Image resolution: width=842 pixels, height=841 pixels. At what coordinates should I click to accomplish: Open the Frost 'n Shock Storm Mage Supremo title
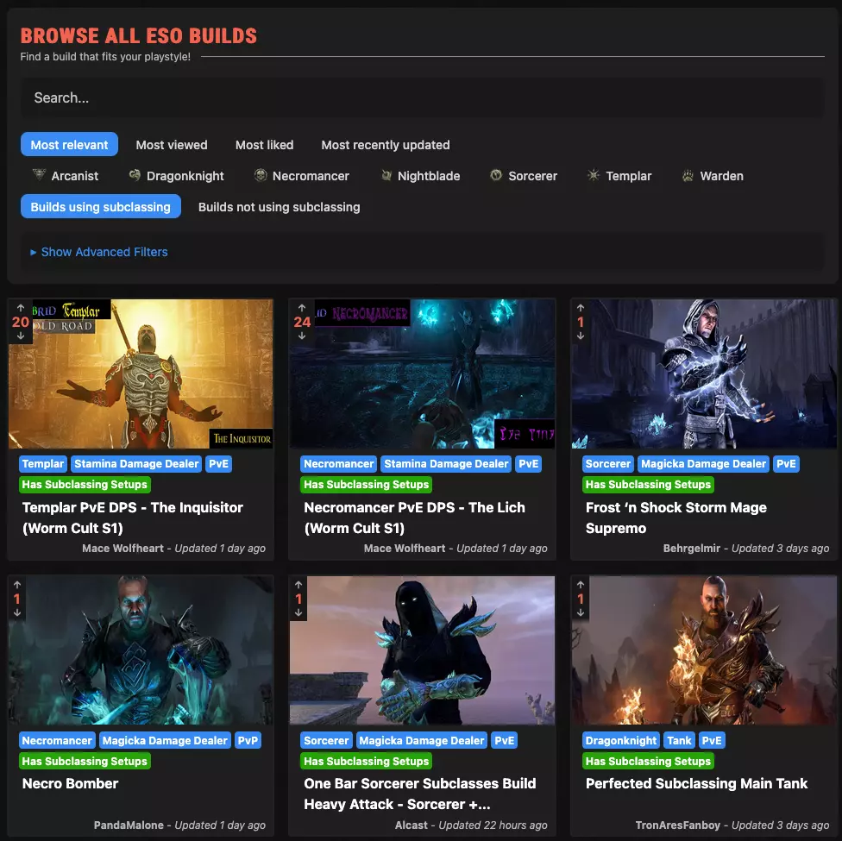click(x=676, y=518)
